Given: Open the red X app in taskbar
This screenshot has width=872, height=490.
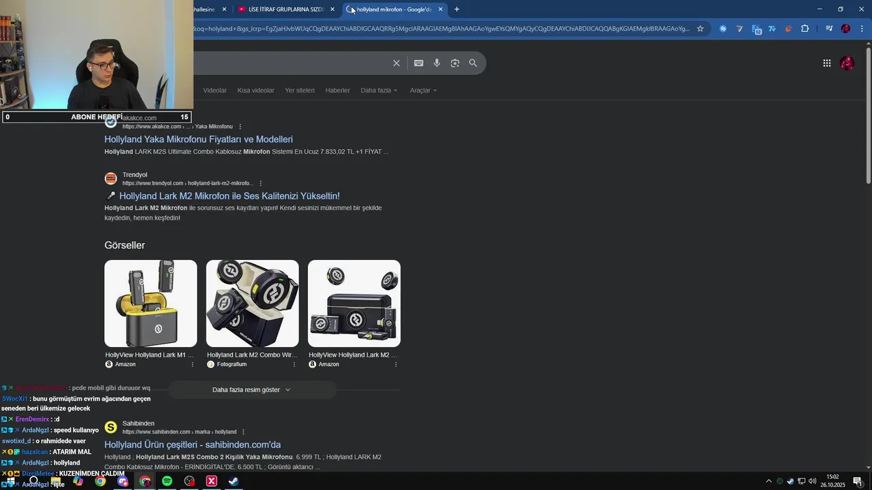Looking at the screenshot, I should 211,481.
